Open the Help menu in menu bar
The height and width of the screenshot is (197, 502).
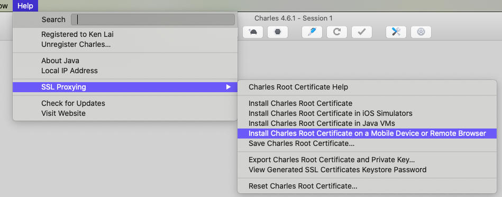click(x=25, y=6)
